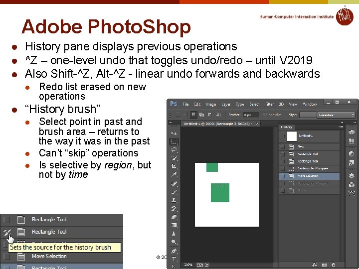
Task: Toggle history brush source box beside New
Action: (283, 146)
